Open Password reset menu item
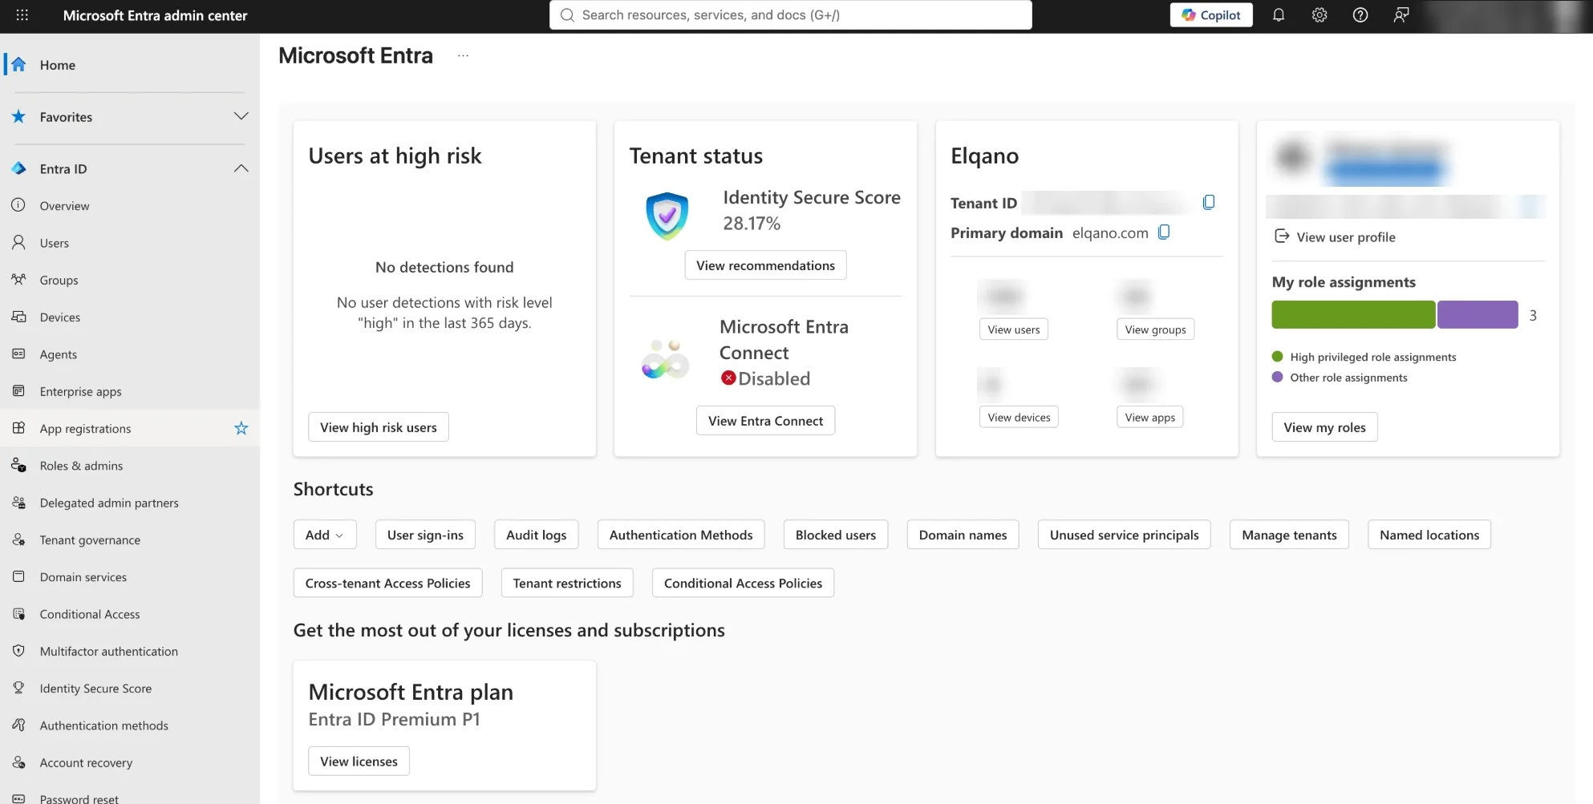This screenshot has width=1593, height=804. click(130, 798)
